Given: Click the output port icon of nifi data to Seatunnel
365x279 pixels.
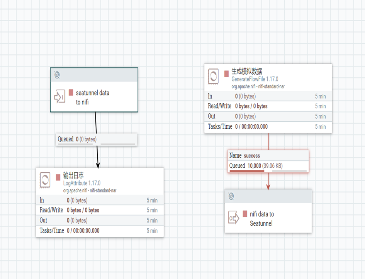Looking at the screenshot, I should tap(234, 218).
